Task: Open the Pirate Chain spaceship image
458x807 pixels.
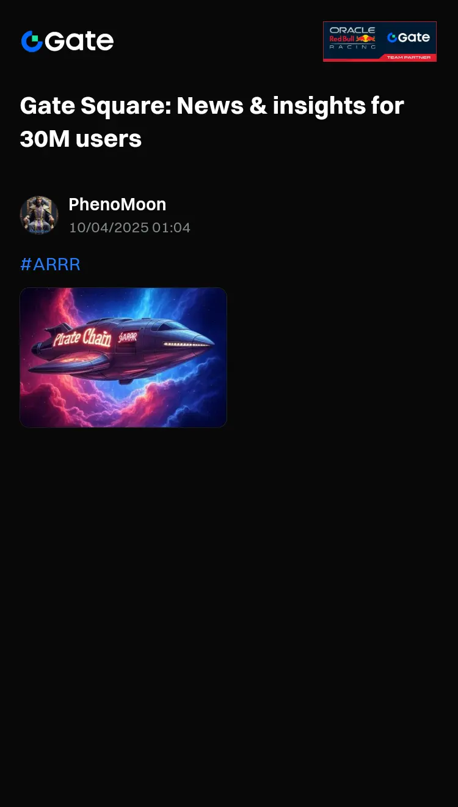Action: [123, 357]
